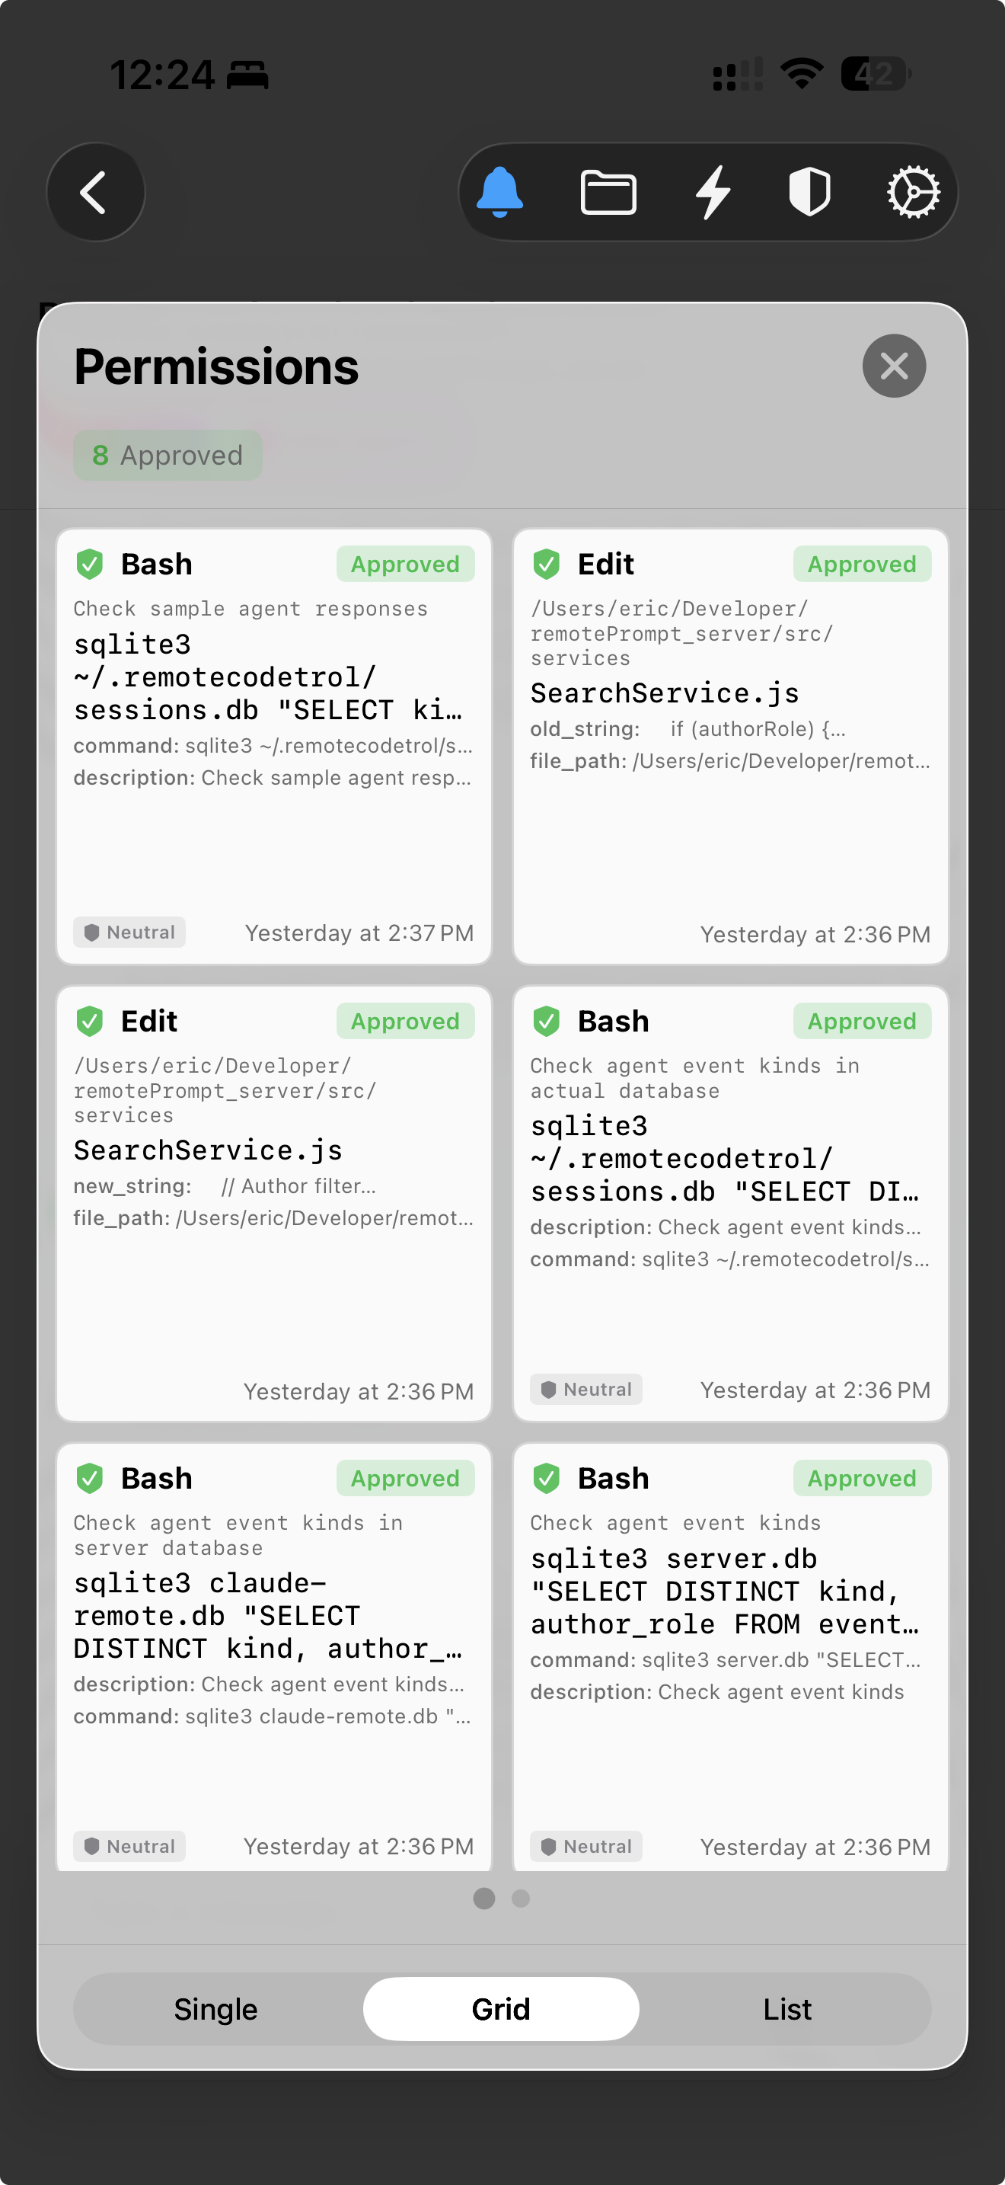Tap the shield icon on the SearchService.js Edit card
Screen dimensions: 1005x2185
tap(547, 562)
